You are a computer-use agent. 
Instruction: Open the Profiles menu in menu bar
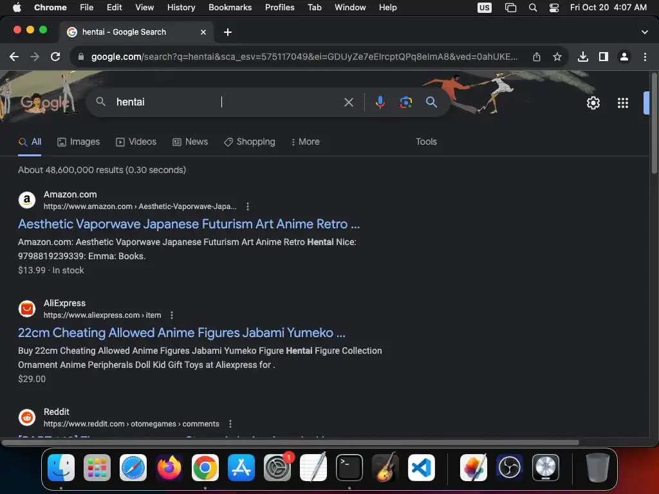[x=279, y=8]
